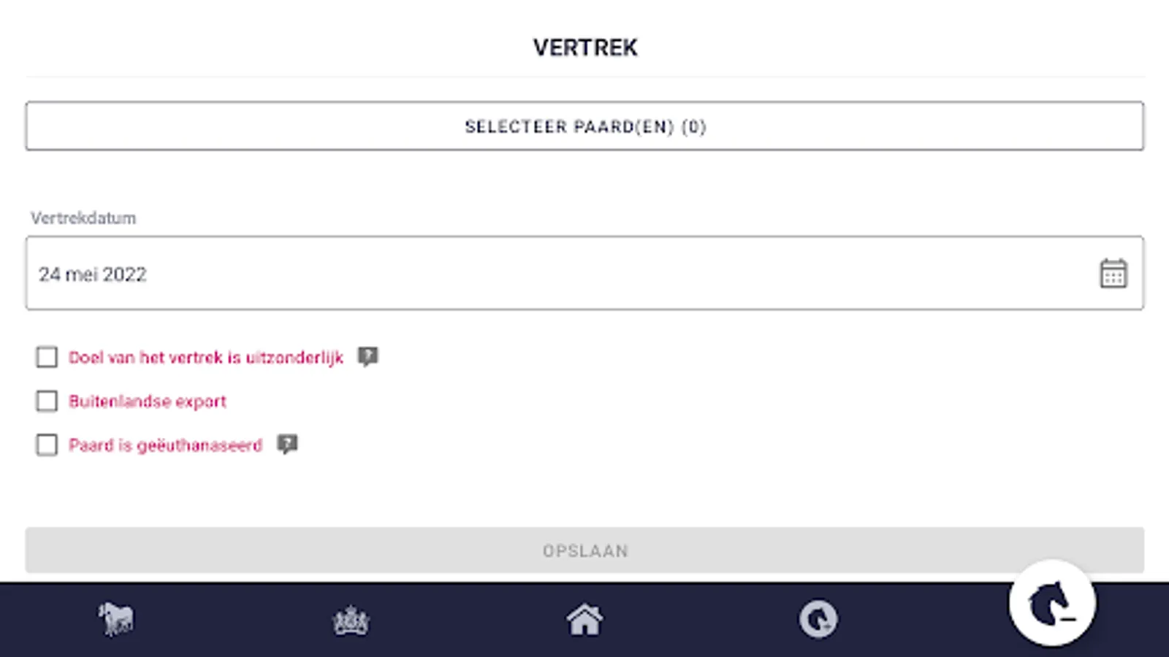Show help for 'Doel van het vertrek' option

(x=368, y=356)
